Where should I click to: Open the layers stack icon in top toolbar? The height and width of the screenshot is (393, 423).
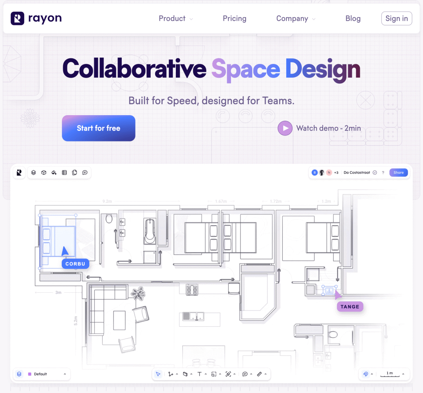pos(34,172)
